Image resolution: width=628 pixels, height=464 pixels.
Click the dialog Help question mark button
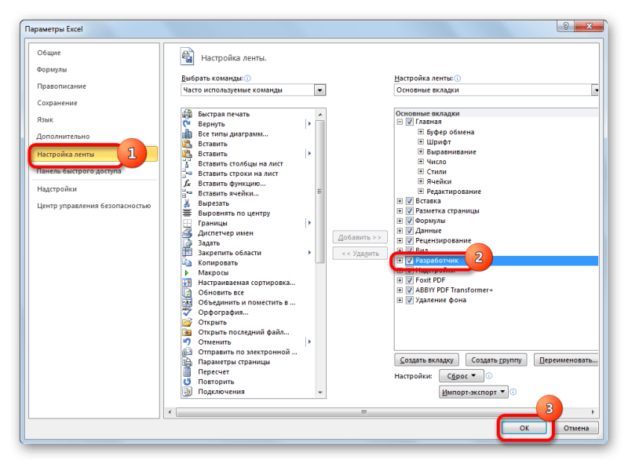point(565,27)
